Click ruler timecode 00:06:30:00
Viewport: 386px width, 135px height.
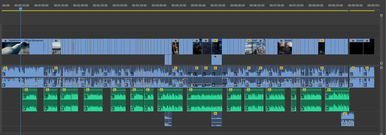[x=257, y=5]
